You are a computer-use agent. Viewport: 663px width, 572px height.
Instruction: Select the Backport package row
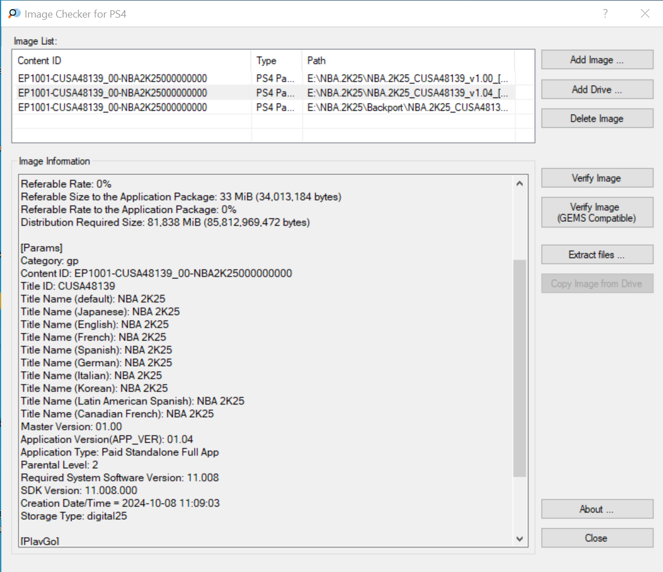[263, 107]
